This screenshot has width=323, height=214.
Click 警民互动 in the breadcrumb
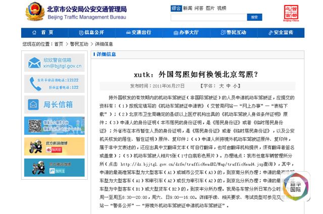[79, 44]
